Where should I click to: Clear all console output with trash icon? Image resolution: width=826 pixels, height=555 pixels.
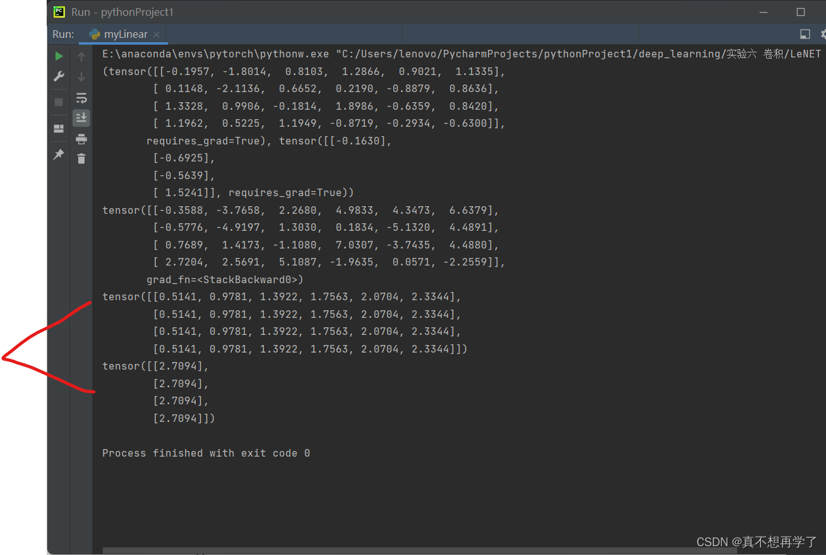81,158
